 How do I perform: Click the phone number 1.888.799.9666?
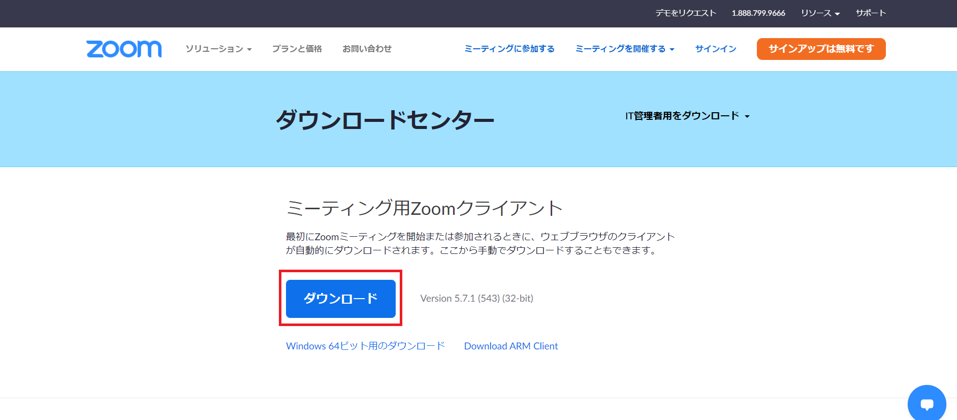coord(758,13)
